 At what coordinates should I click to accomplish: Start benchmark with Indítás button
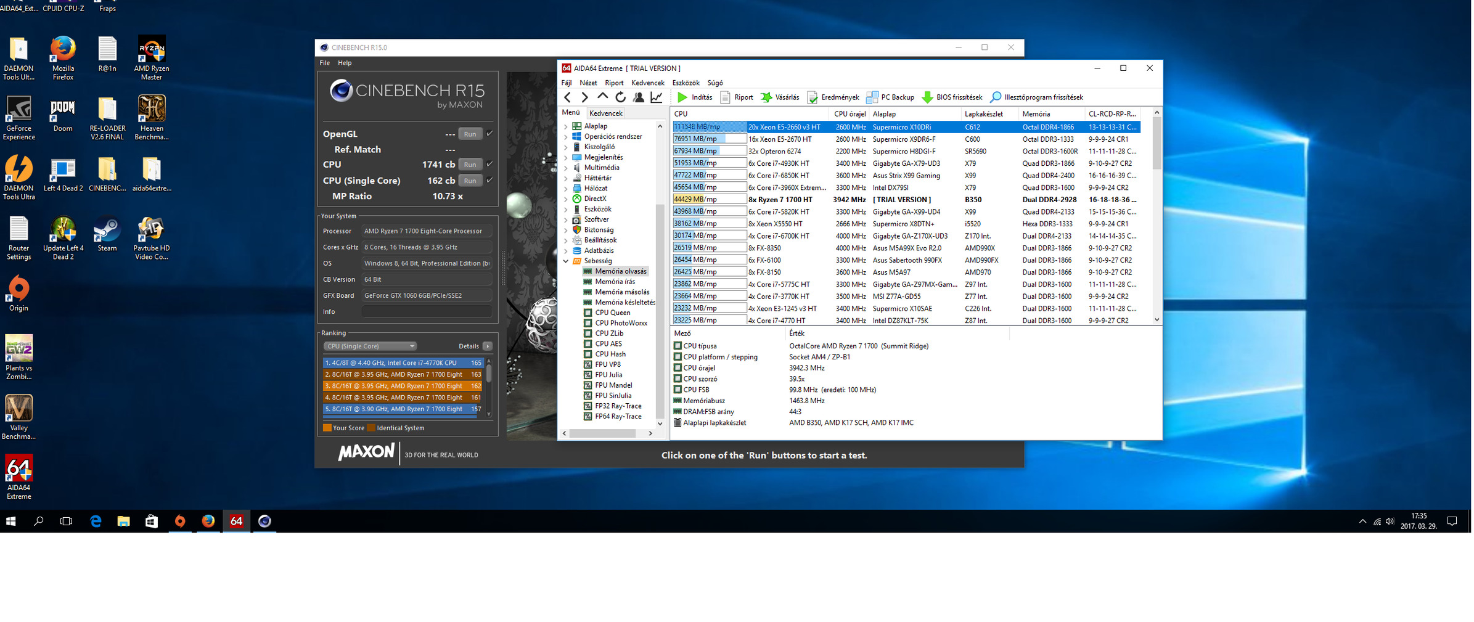pyautogui.click(x=695, y=97)
